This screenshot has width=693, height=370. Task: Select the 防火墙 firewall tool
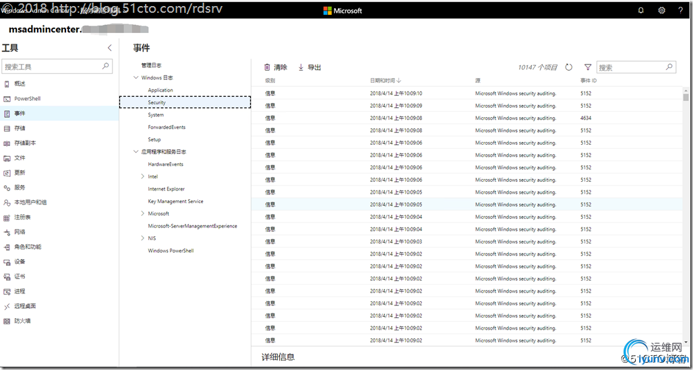coord(22,321)
